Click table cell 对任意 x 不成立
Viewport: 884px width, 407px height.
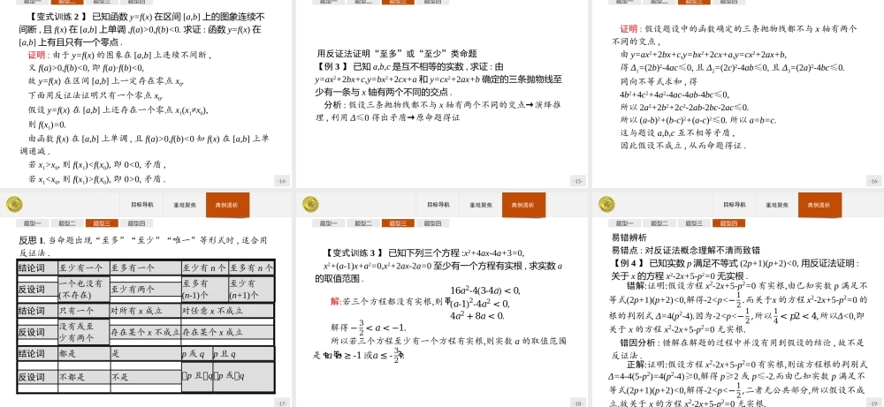227,310
